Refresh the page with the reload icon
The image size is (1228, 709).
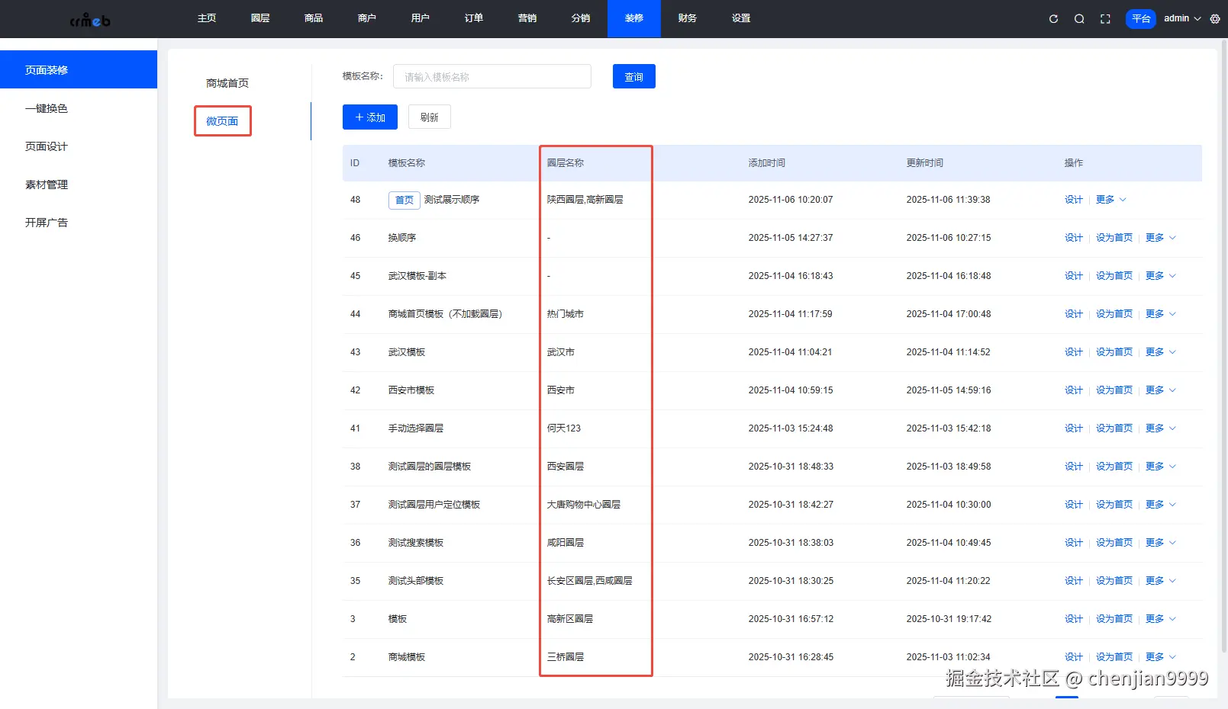(1053, 19)
